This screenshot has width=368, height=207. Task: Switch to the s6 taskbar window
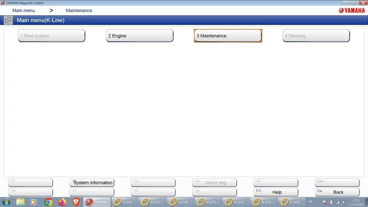[x=264, y=202]
